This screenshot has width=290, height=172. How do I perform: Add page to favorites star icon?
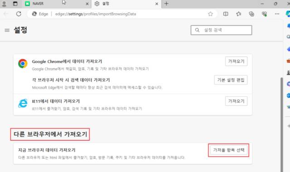coord(210,14)
